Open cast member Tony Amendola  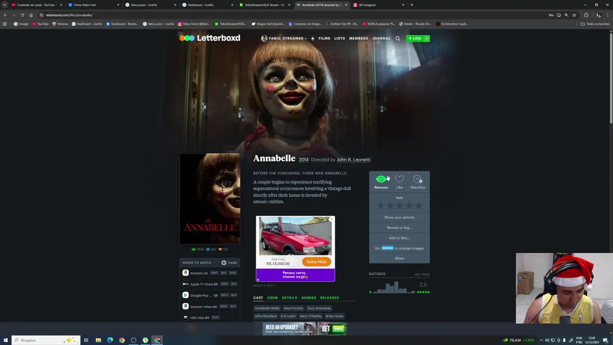tap(319, 308)
